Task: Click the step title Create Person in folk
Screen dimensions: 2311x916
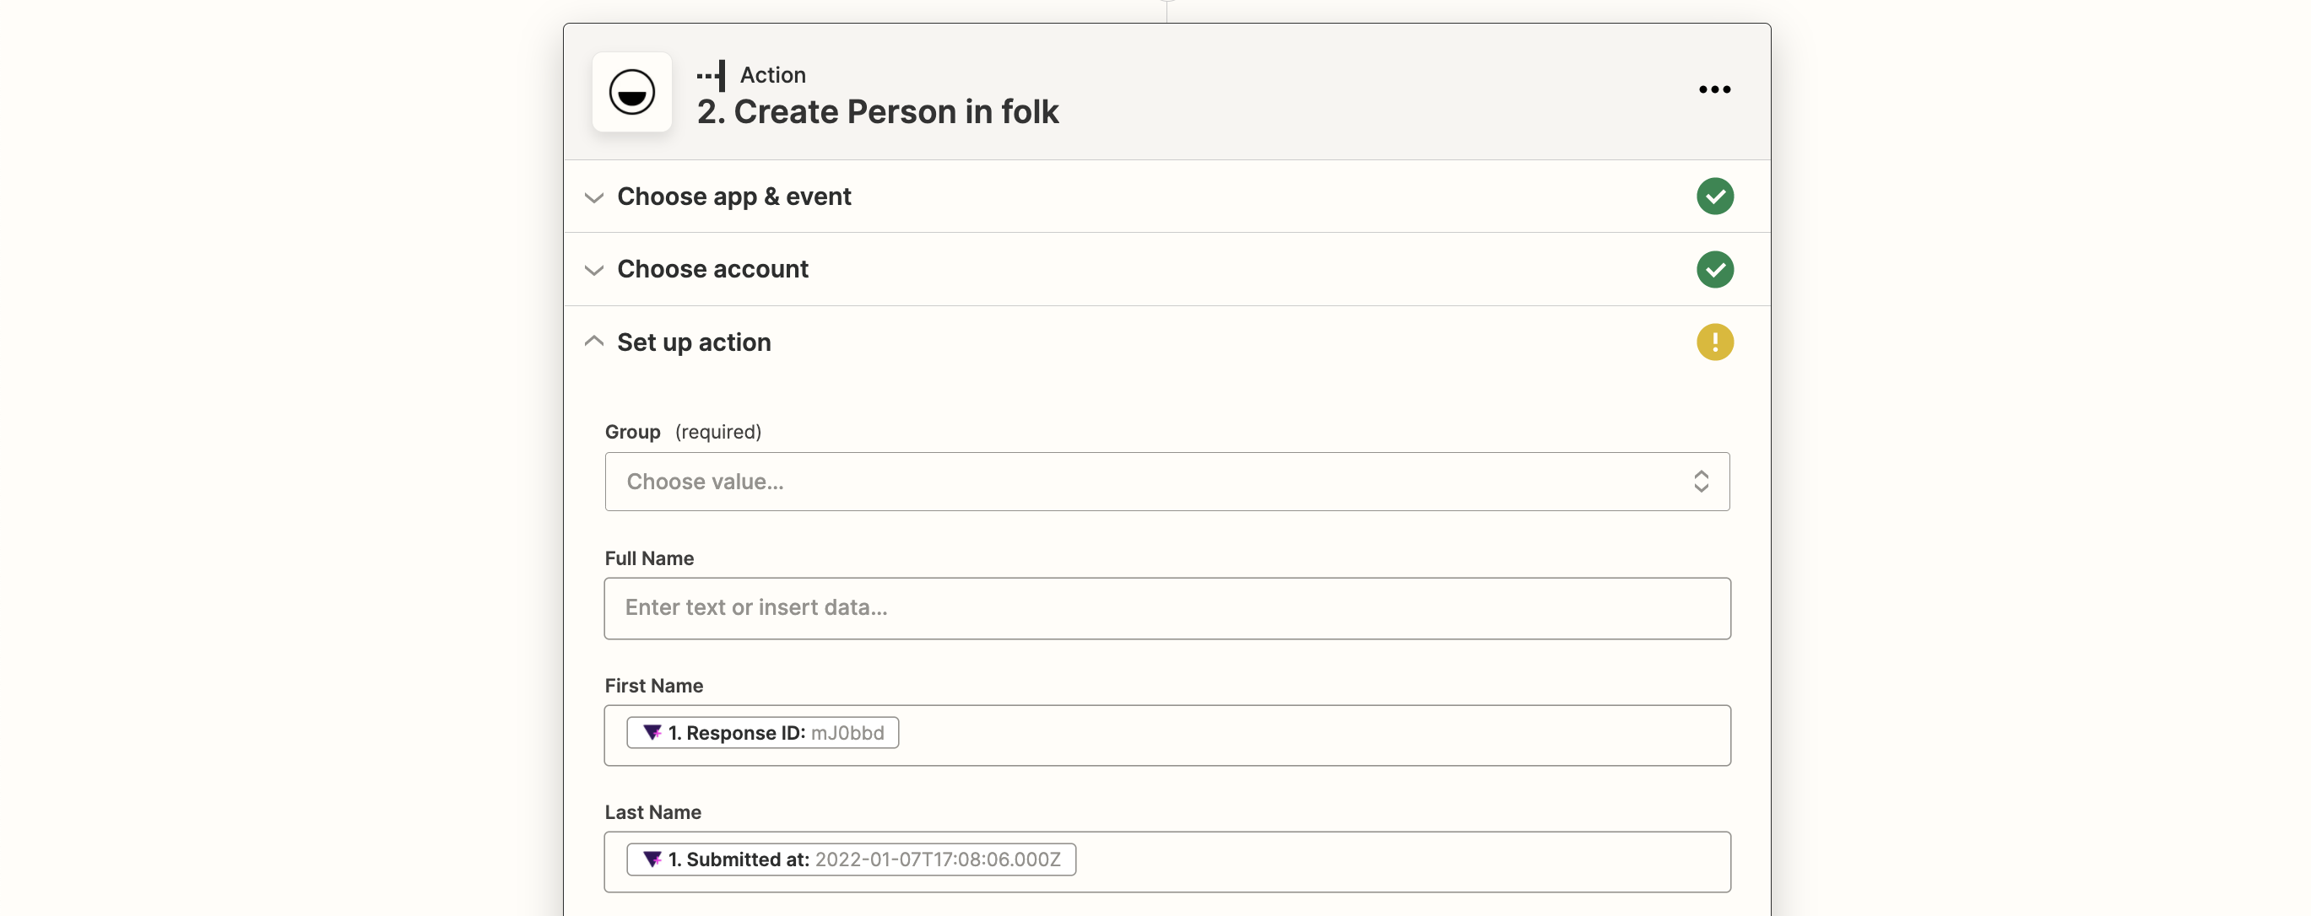Action: [878, 112]
